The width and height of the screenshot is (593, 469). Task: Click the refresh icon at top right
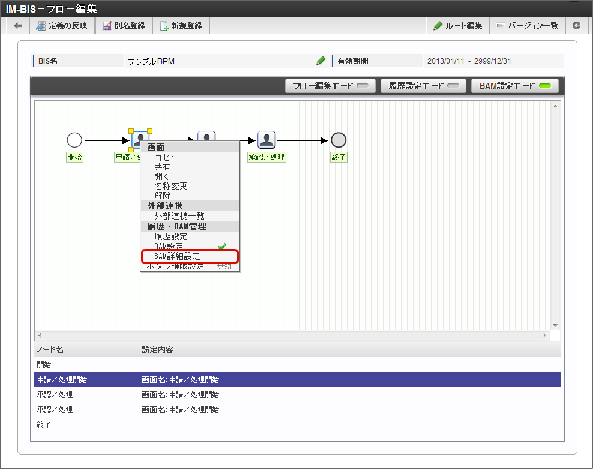coord(576,26)
